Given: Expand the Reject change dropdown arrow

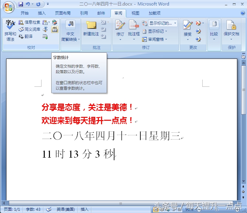Looking at the screenshot, I should [x=203, y=23].
